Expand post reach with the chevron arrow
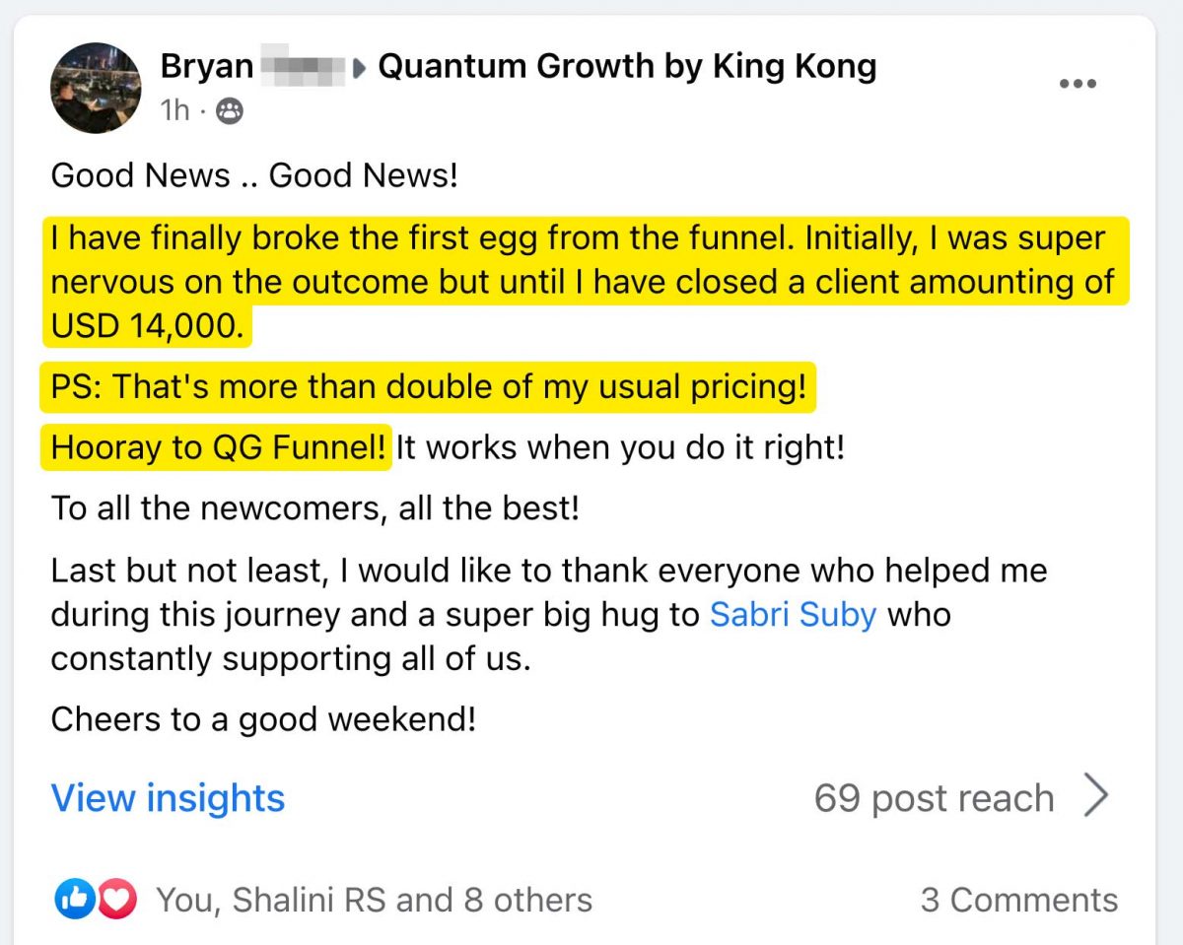 coord(1095,797)
